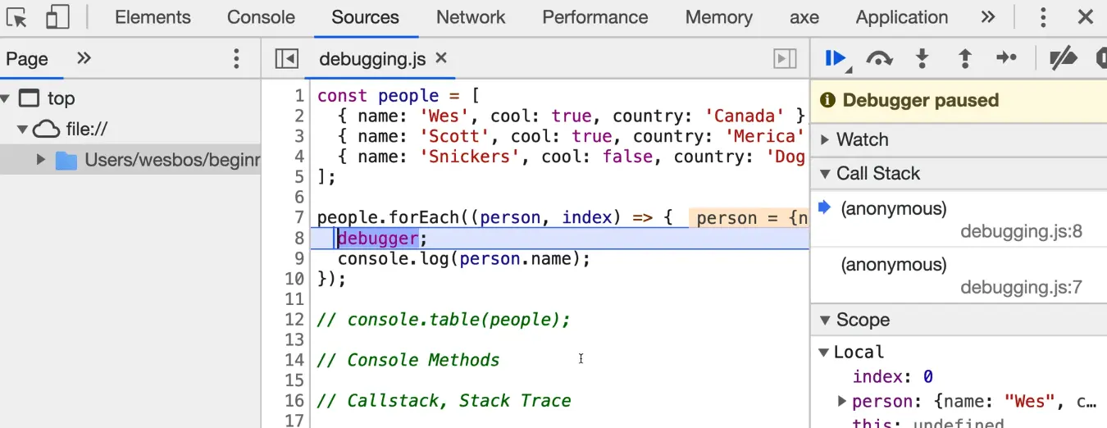Expand the person object in Local scope
Screen dimensions: 1107x428
tap(841, 402)
